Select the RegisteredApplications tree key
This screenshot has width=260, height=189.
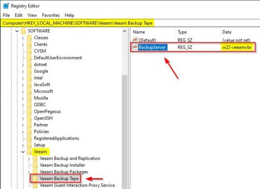pyautogui.click(x=56, y=138)
